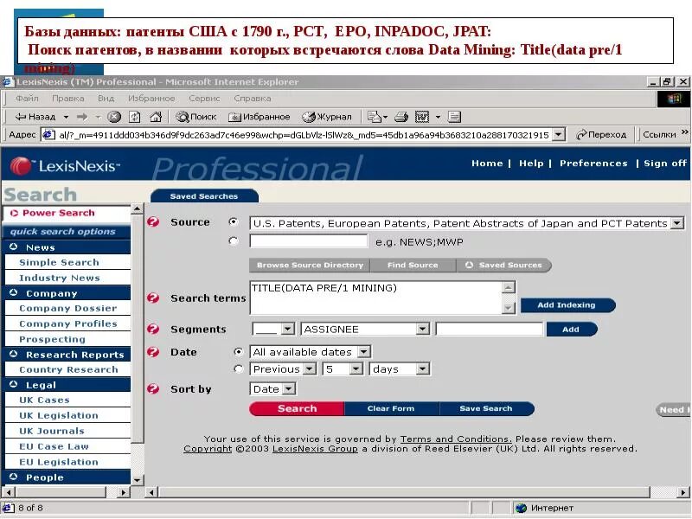692x519 pixels.
Task: Click the Save Search button
Action: pyautogui.click(x=486, y=408)
